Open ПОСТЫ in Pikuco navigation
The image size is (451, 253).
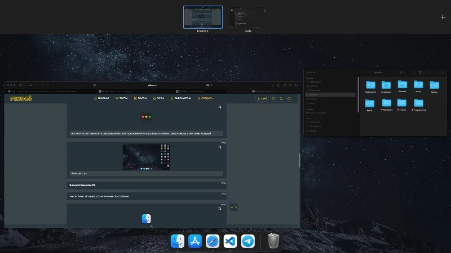tap(140, 98)
